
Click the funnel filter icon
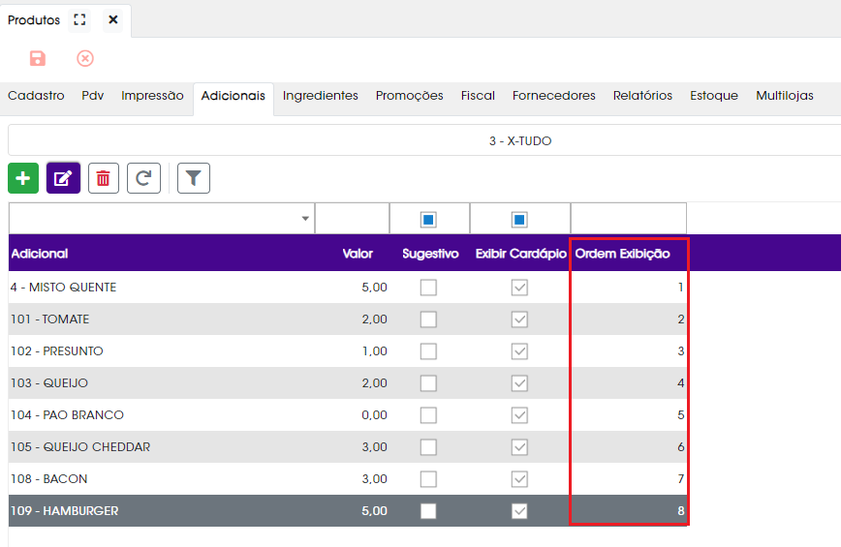click(194, 178)
